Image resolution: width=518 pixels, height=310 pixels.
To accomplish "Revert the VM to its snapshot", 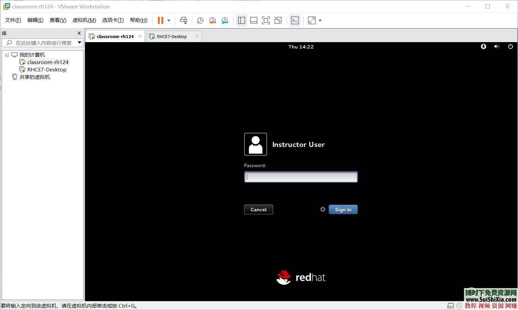I will [212, 20].
